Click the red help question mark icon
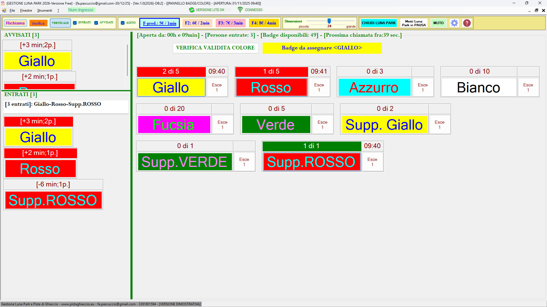 467,23
